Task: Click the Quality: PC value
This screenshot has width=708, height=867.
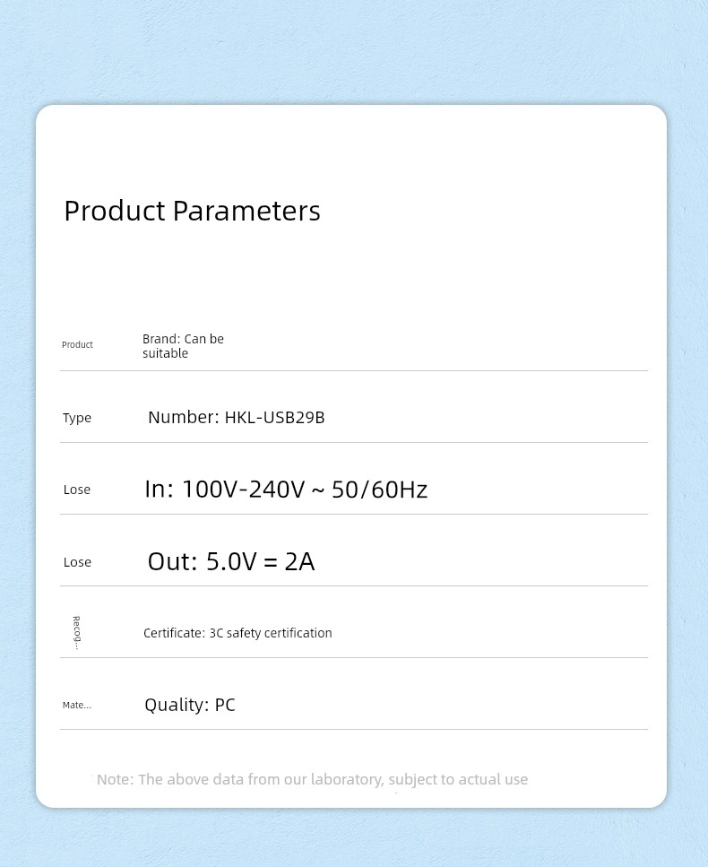Action: click(190, 705)
